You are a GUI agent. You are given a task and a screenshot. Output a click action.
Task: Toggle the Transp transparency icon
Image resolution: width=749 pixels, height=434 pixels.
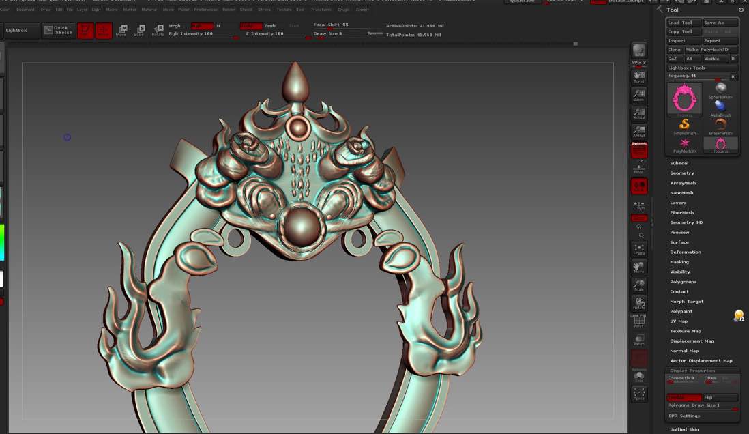[x=639, y=340]
